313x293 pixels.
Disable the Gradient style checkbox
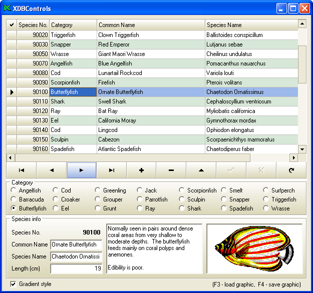14,284
